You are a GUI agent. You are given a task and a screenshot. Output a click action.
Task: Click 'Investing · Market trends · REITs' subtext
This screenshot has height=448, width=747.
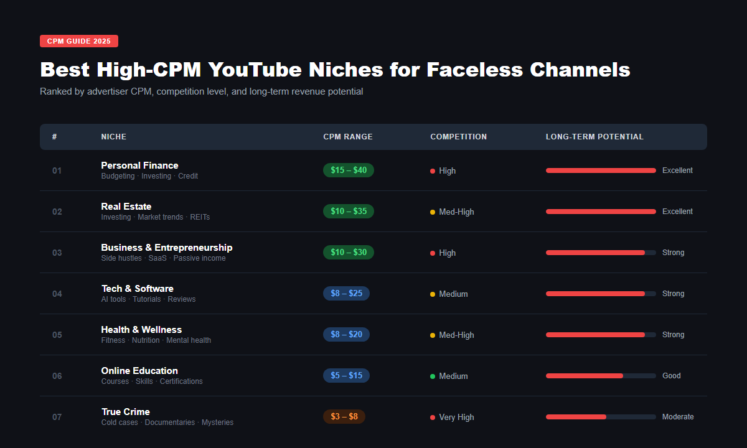[156, 217]
